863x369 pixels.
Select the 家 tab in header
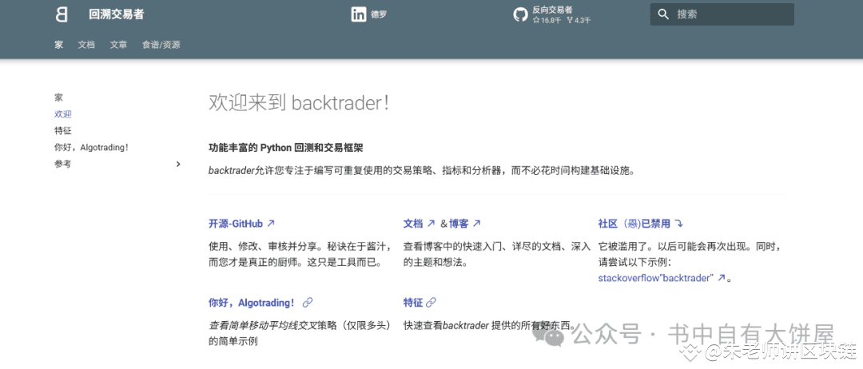coord(59,45)
